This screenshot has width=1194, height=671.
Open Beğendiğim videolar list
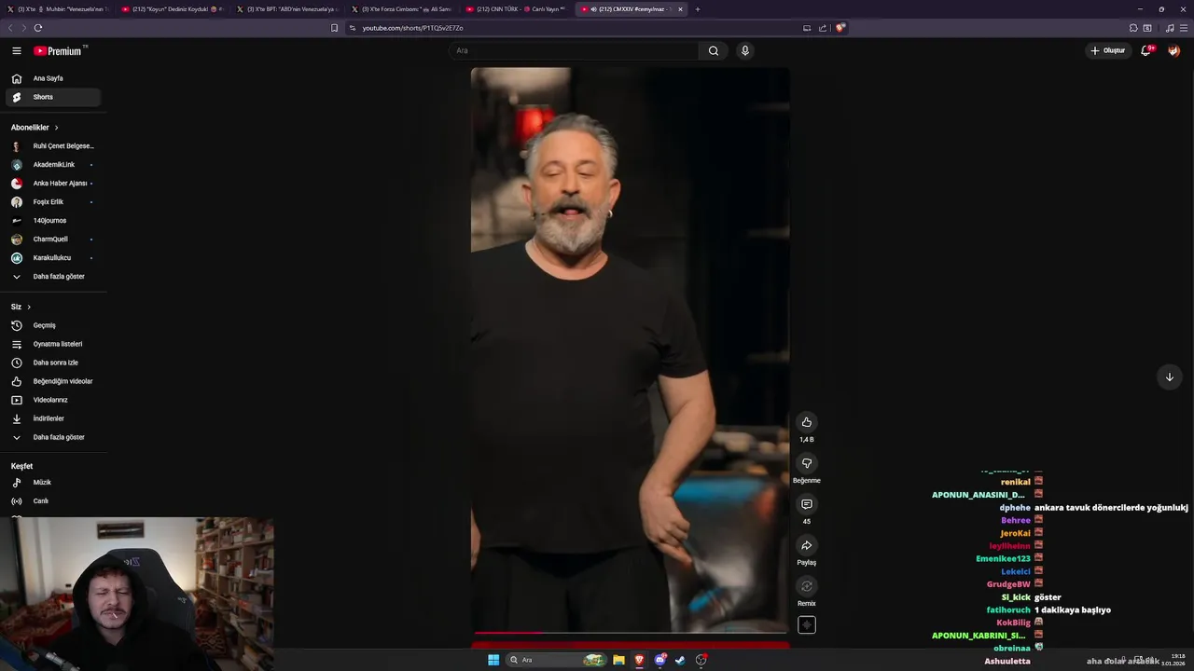pyautogui.click(x=53, y=381)
